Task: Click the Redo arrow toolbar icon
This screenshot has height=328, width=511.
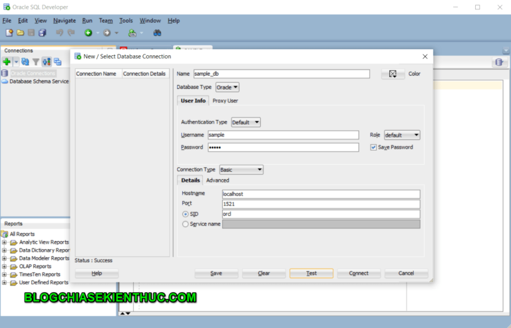Action: coord(71,33)
